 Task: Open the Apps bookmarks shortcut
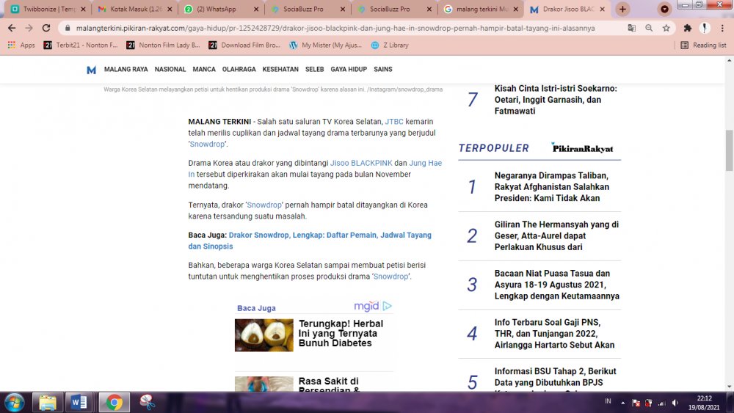point(21,45)
